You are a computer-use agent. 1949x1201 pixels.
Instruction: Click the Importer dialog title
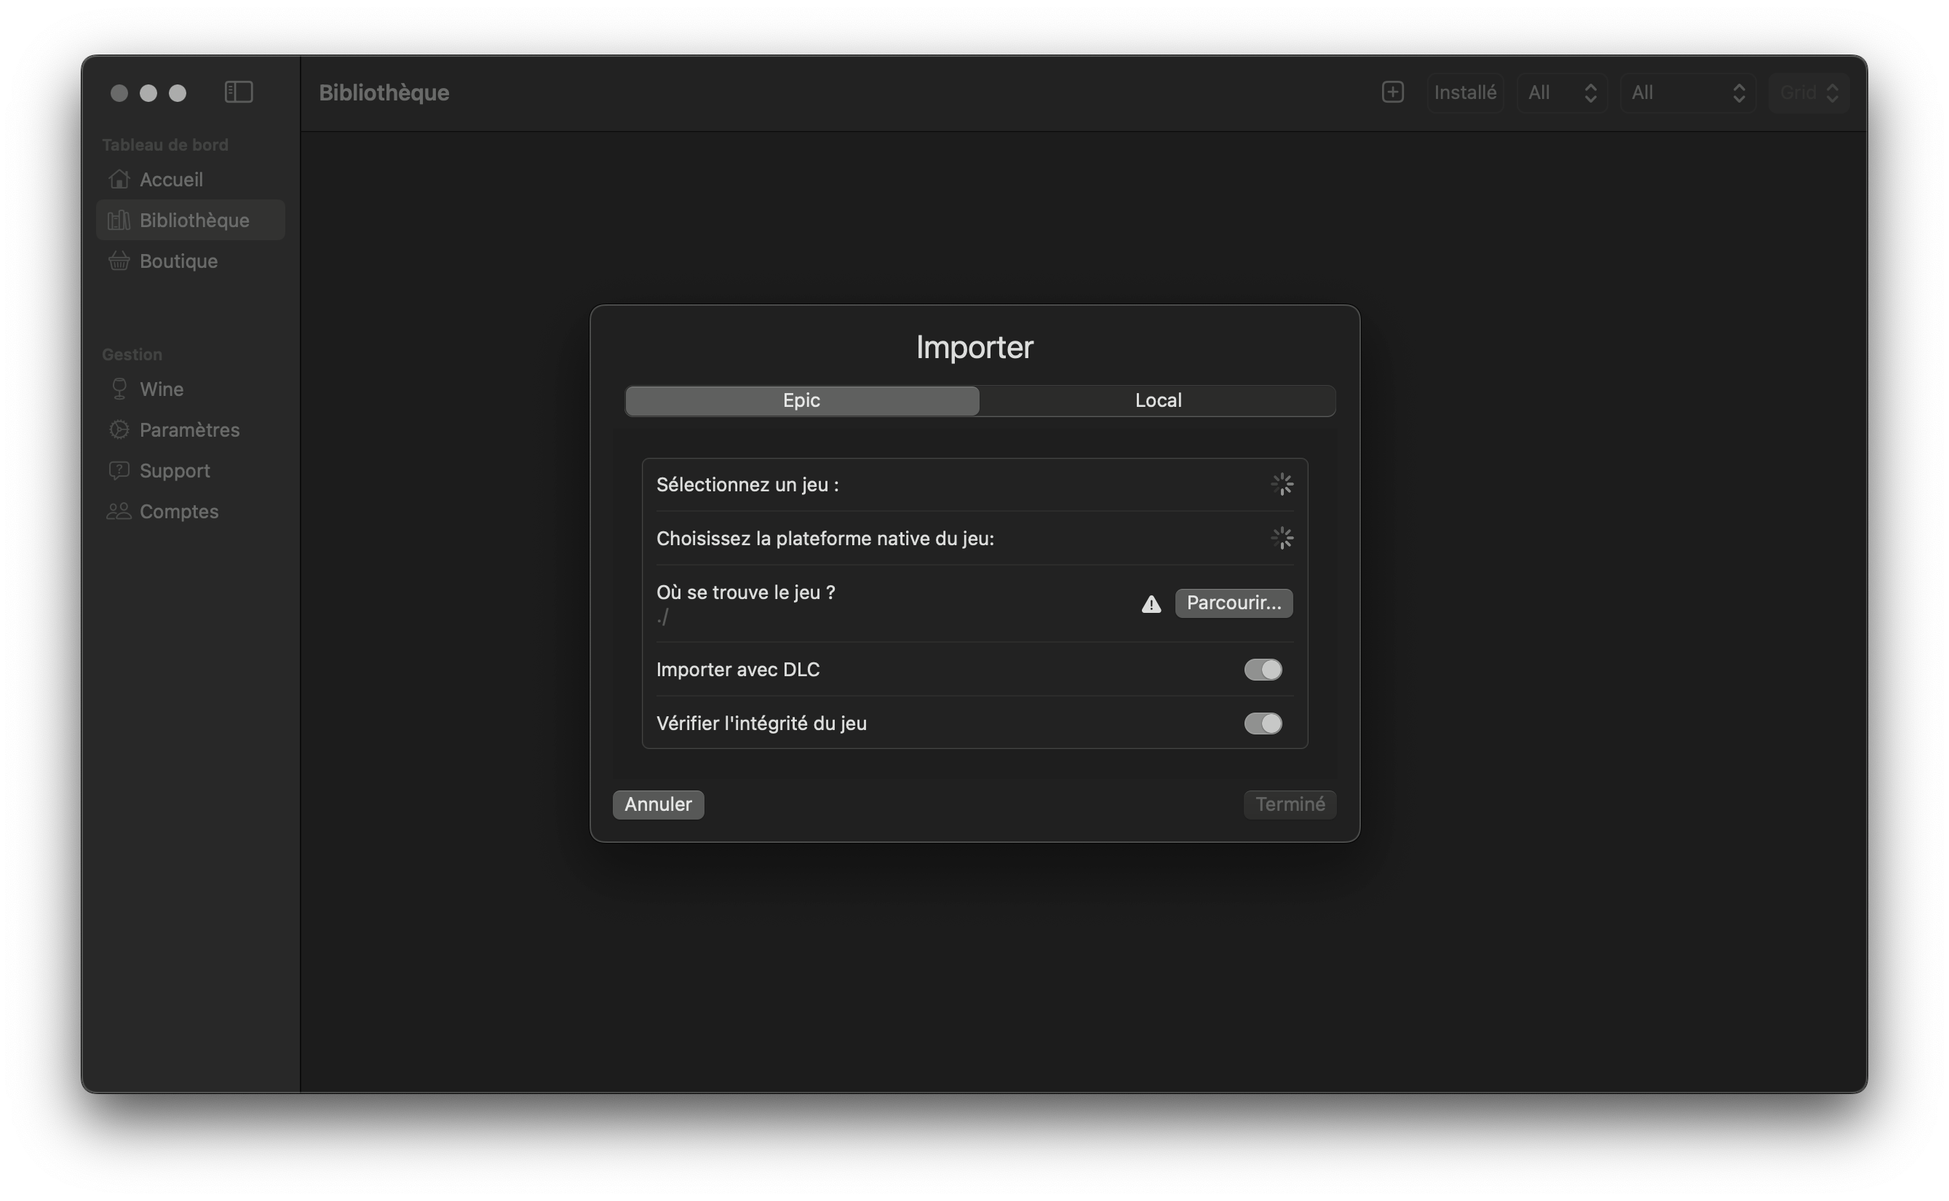[x=974, y=347]
